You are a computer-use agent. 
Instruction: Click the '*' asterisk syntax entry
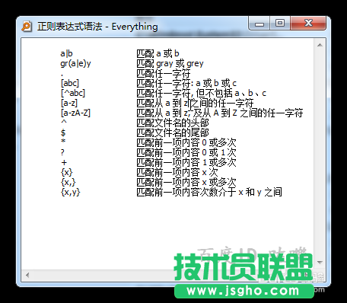(63, 142)
